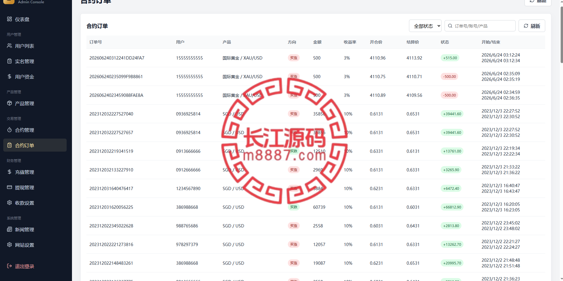This screenshot has width=563, height=281.
Task: Click order number 2026062402345908​8FAE8A
Action: pyautogui.click(x=116, y=95)
